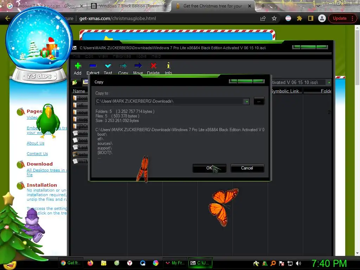Expand the 7-Zip address bar dropdown arrow
360x270 pixels.
(x=329, y=82)
